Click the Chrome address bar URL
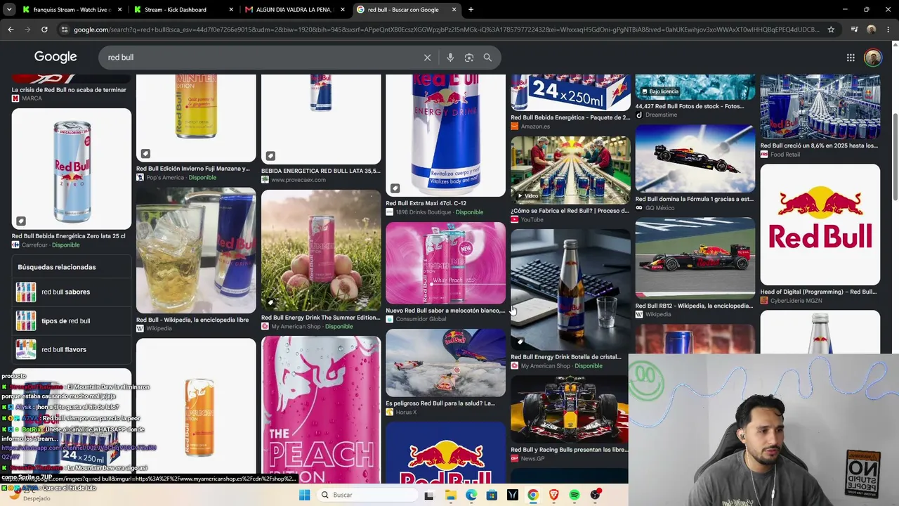This screenshot has width=899, height=506. [446, 30]
